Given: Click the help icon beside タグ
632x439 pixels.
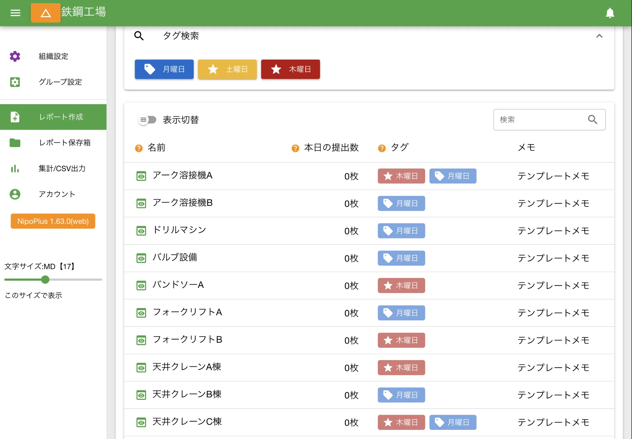Looking at the screenshot, I should (x=382, y=148).
